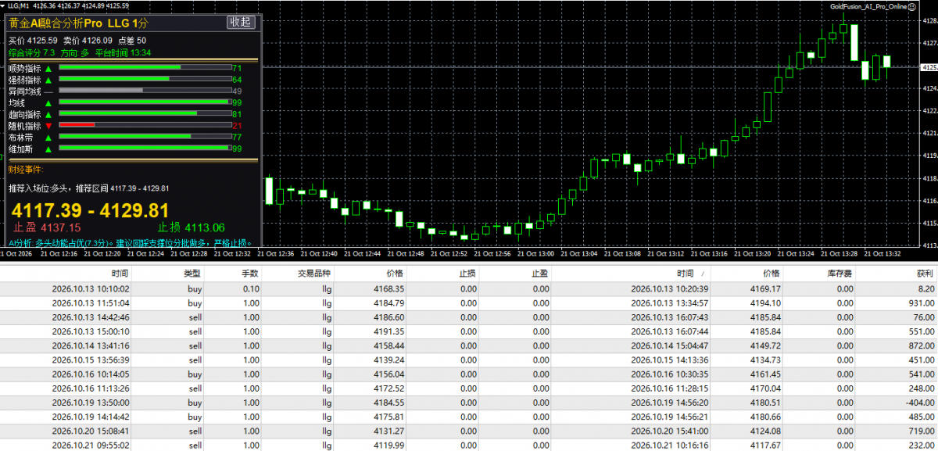The height and width of the screenshot is (451, 938).
Task: Click the AI分析 summary line at panel bottom
Action: 131,243
